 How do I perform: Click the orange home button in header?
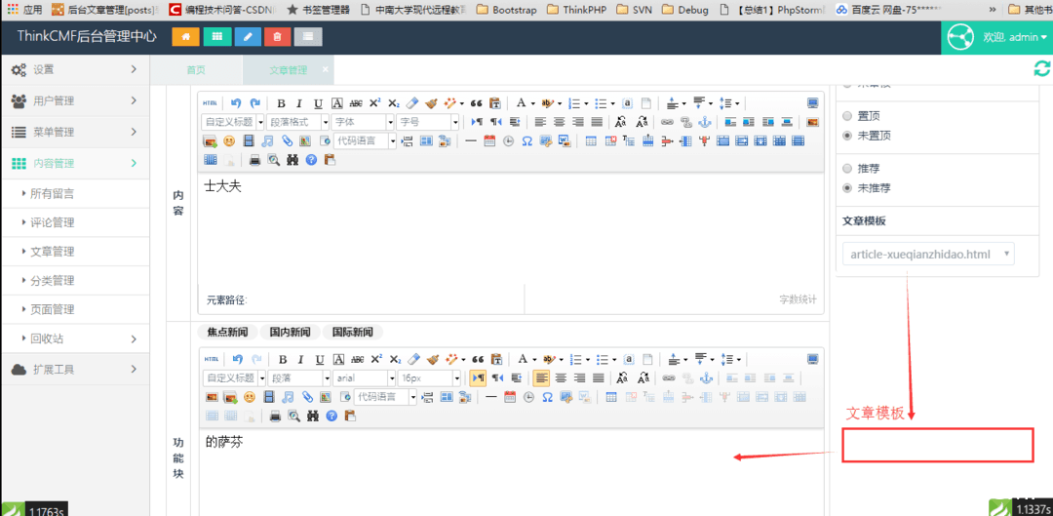tap(186, 37)
